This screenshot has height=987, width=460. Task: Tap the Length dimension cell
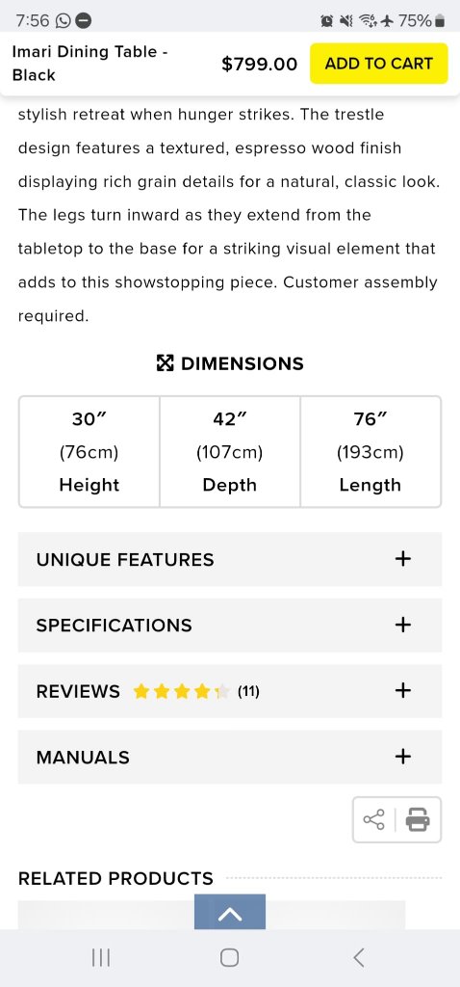[371, 451]
